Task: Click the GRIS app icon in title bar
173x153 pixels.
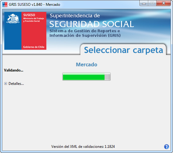Action: [x=5, y=5]
